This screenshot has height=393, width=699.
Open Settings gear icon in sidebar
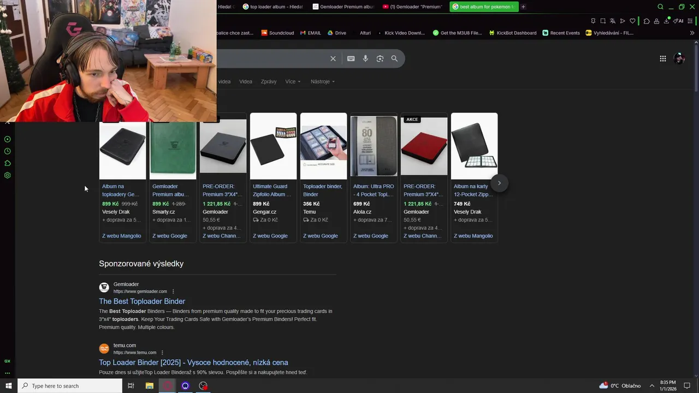(8, 175)
